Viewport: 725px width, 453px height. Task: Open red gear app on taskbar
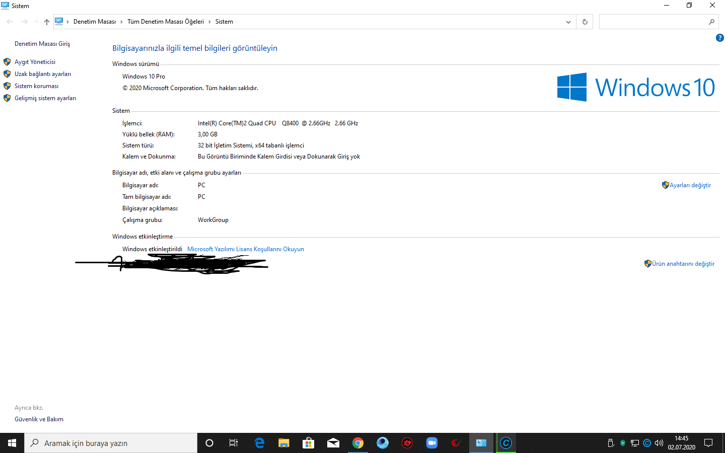pyautogui.click(x=407, y=443)
